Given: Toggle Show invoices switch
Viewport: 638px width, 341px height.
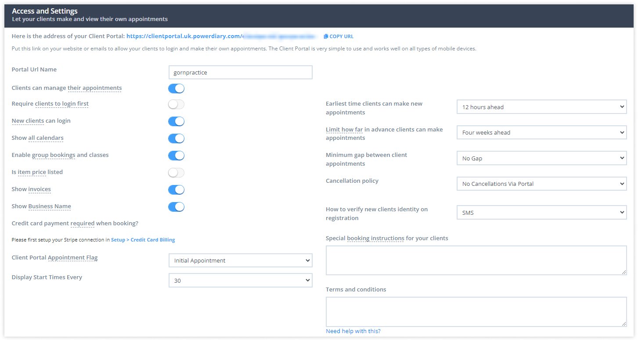Looking at the screenshot, I should [176, 190].
